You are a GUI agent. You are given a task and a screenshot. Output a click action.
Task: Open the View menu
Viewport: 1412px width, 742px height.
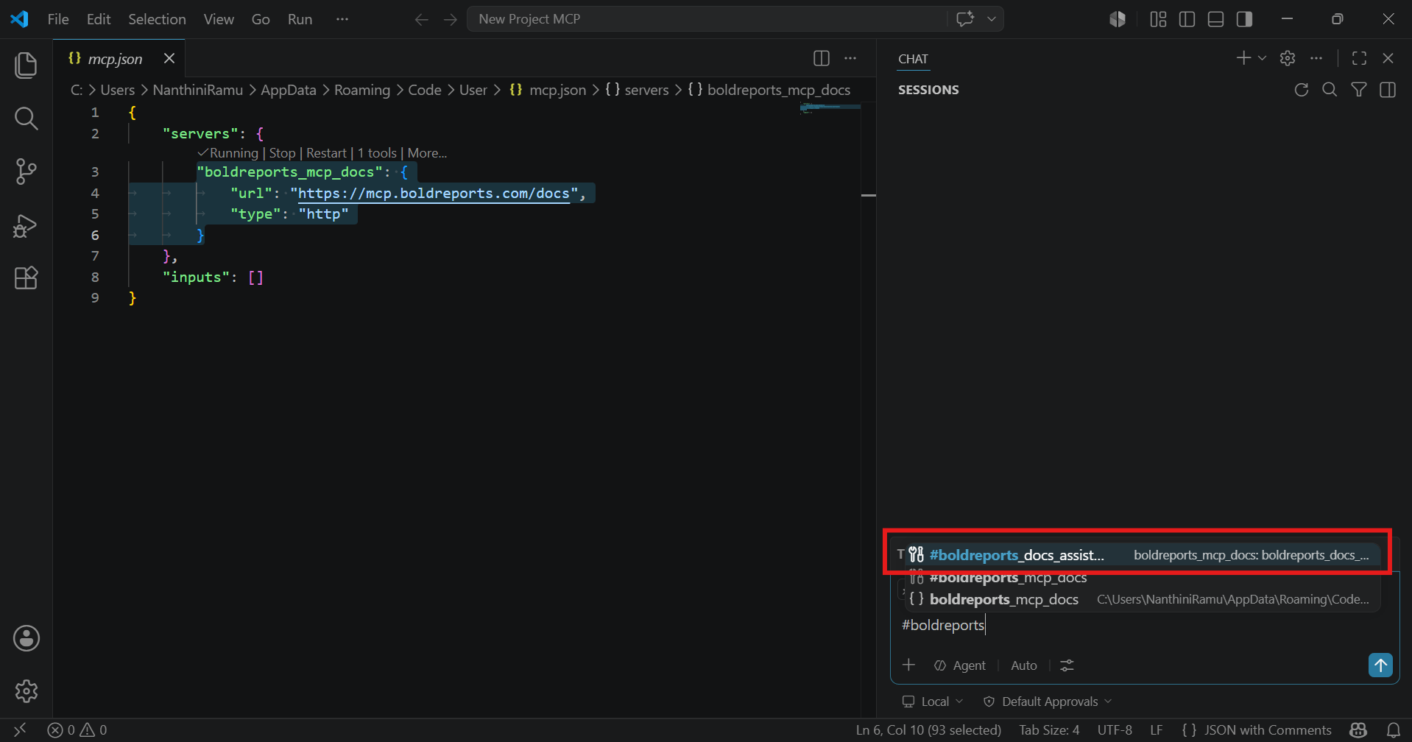(x=219, y=19)
